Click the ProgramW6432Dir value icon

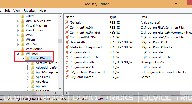(x=67, y=67)
